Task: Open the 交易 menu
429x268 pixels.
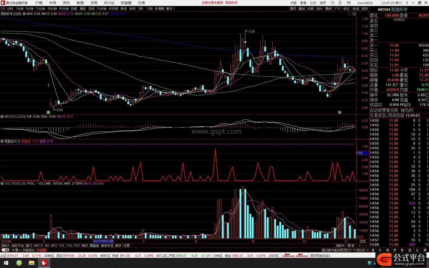Action: coord(141,3)
